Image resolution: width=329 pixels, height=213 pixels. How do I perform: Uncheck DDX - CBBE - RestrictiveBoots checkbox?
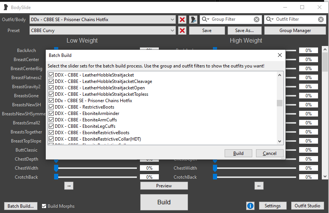pos(51,107)
